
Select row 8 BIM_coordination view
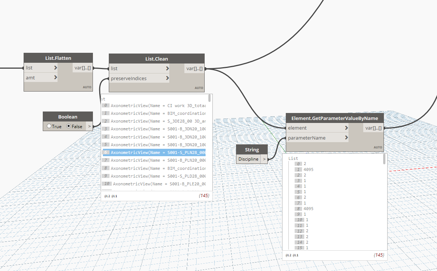point(154,168)
